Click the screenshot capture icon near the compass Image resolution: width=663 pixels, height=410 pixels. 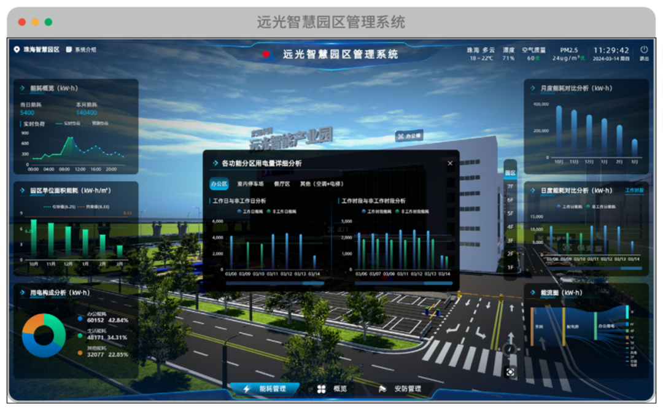510,371
